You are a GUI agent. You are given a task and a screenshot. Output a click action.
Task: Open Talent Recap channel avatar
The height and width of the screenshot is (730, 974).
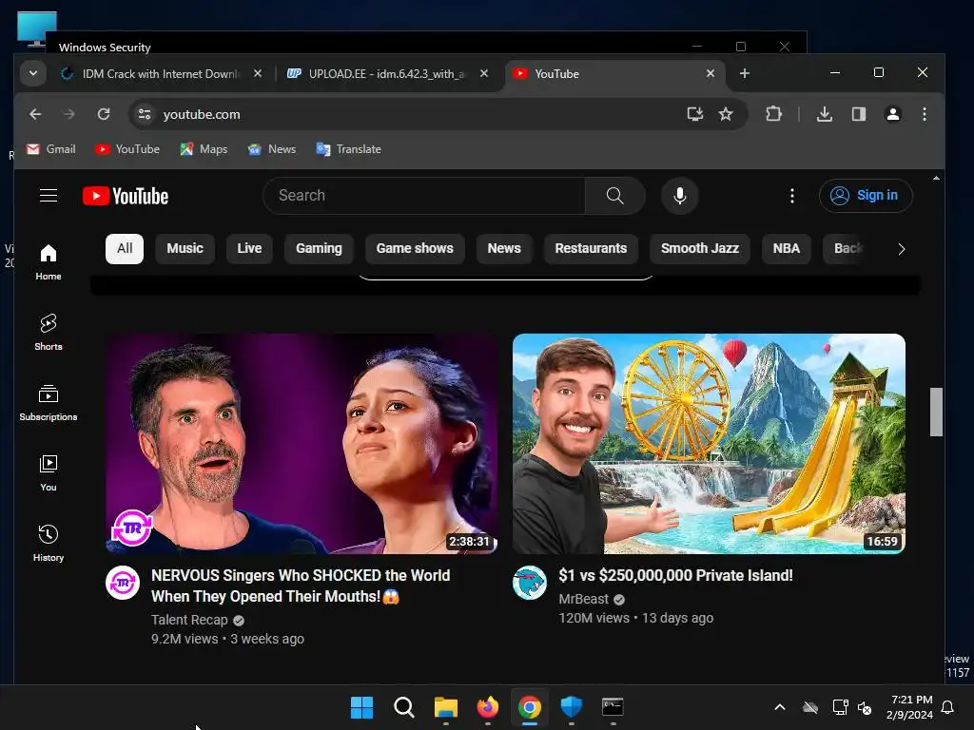123,583
